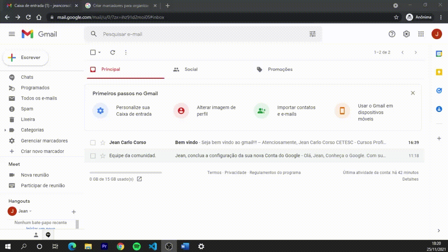The image size is (448, 252).
Task: Open Google Tasks side panel
Action: click(439, 91)
